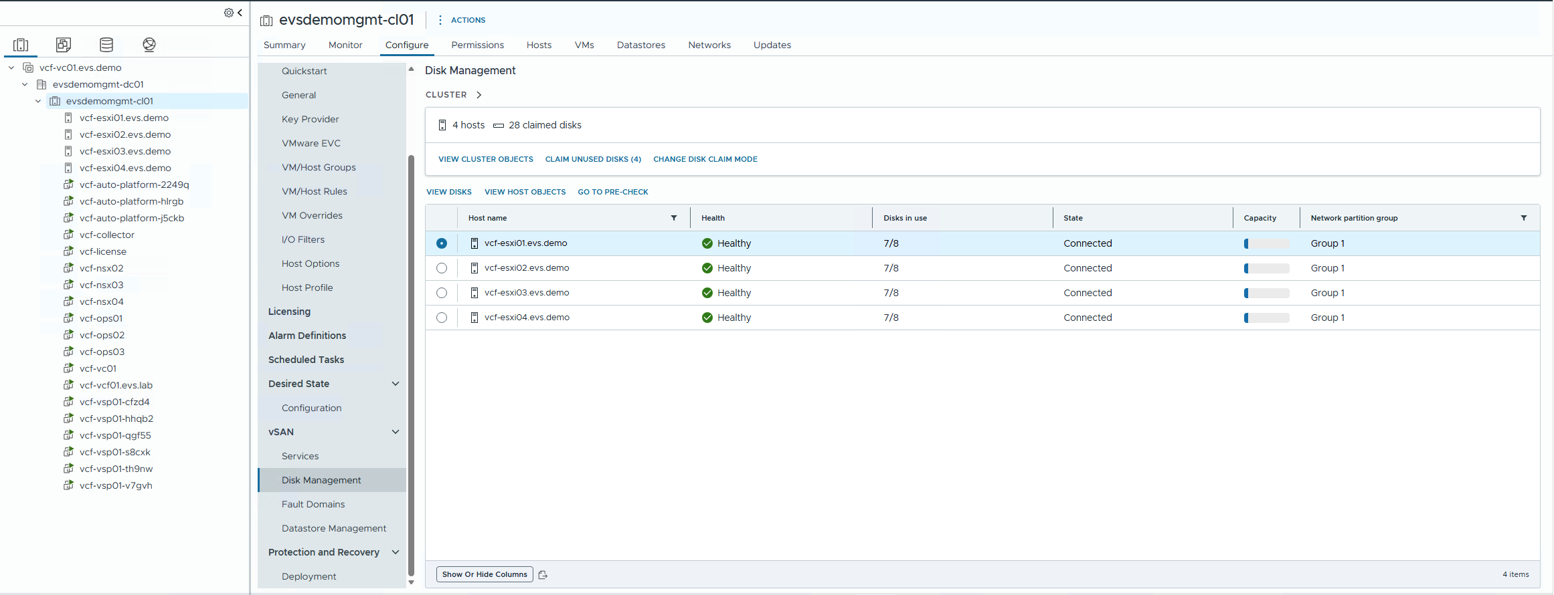Collapse the evsdemomgmt-cl01 cluster node

(x=38, y=101)
